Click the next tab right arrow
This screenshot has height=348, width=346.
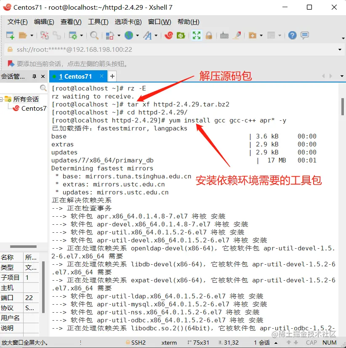(331, 76)
